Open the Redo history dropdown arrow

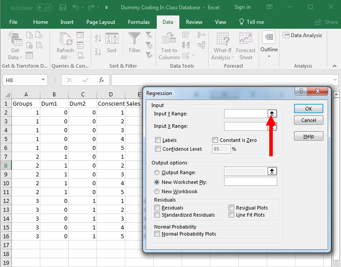pyautogui.click(x=98, y=8)
